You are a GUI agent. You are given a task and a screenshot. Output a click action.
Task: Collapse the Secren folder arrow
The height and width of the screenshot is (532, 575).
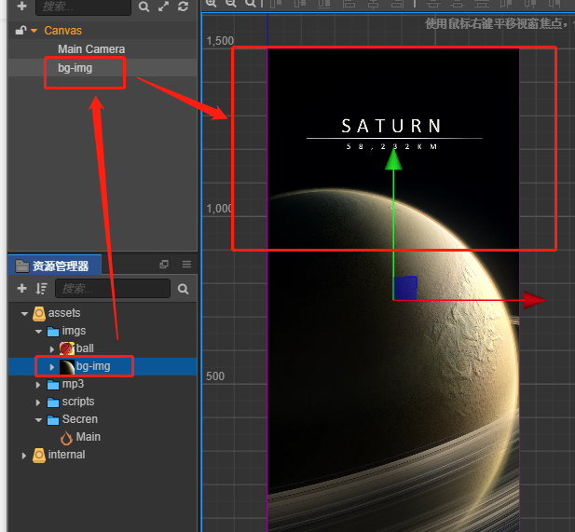[x=38, y=420]
